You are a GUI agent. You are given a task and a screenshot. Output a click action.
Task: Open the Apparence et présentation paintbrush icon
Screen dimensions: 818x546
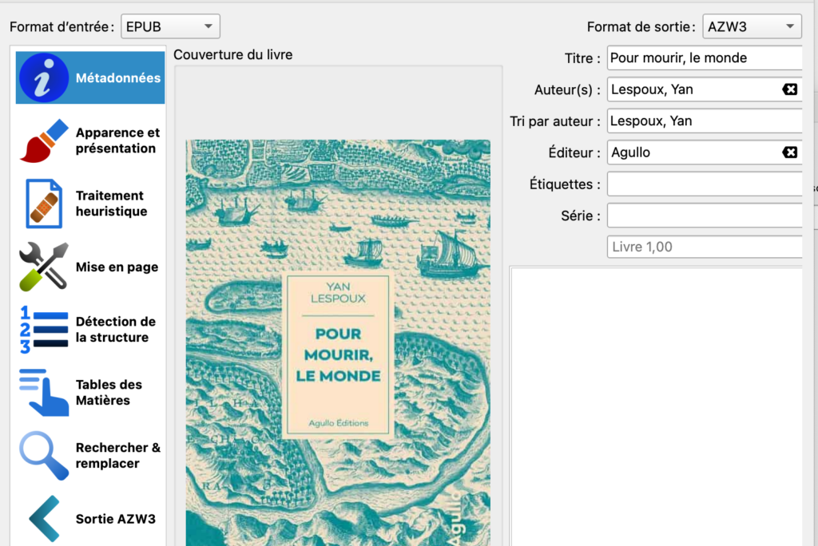coord(45,140)
